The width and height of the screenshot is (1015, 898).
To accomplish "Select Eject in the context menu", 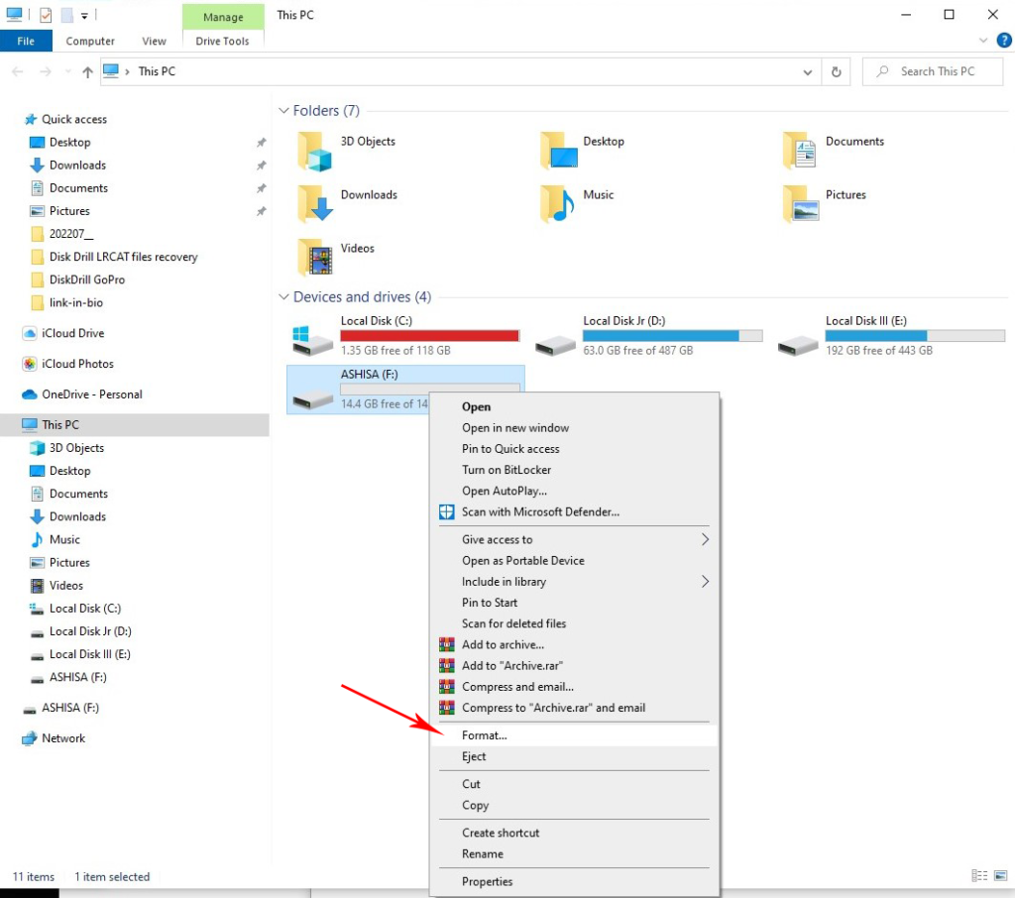I will [x=474, y=756].
